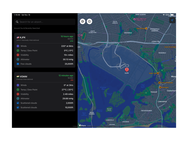Screen dimensions: 188x141
Task: Click the '25,000ft' cloud height value
Action: [69, 64]
